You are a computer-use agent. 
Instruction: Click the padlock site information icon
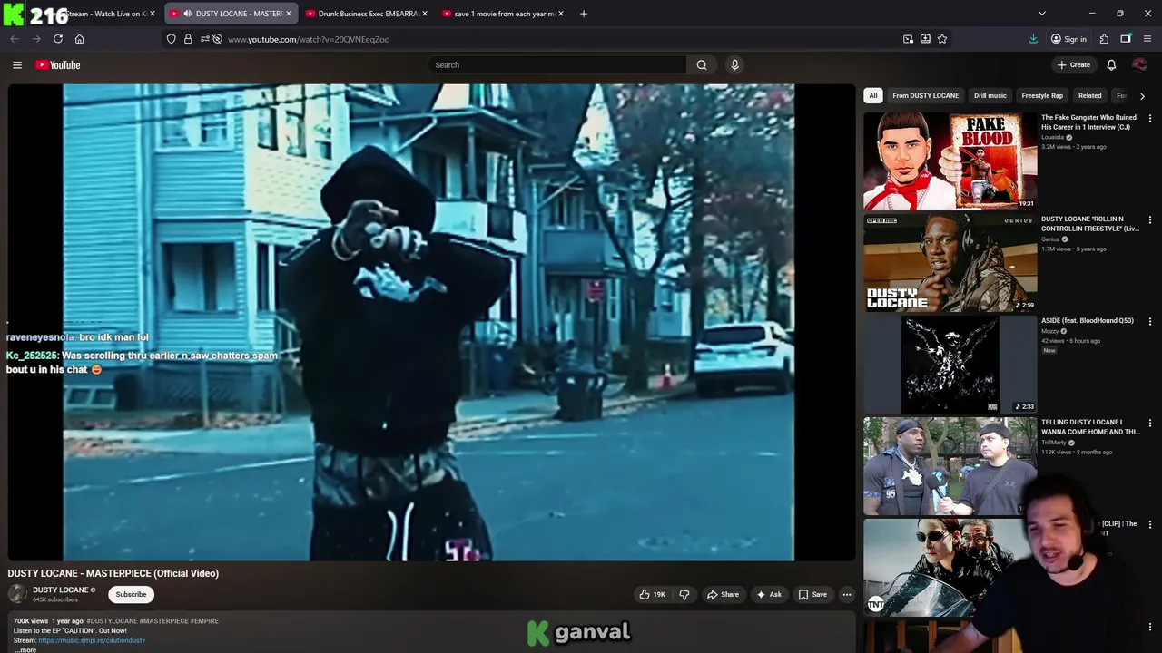[x=188, y=39]
